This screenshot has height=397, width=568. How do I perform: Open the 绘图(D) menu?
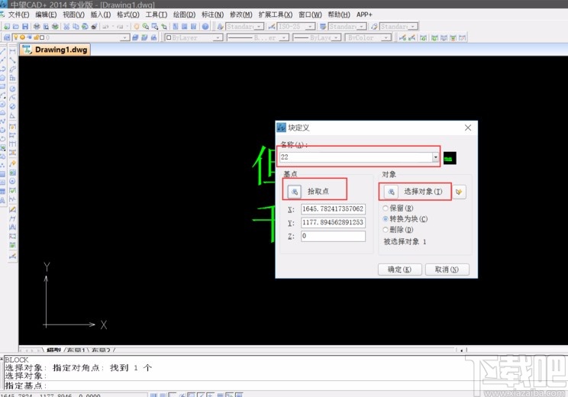[184, 15]
